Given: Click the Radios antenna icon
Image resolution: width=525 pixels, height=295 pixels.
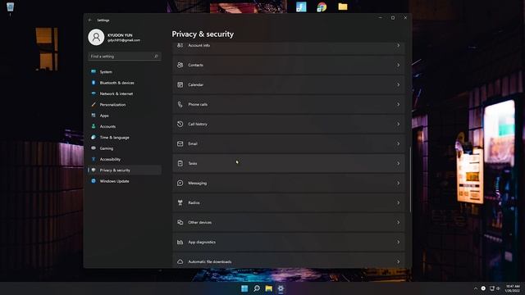Looking at the screenshot, I should tap(180, 202).
